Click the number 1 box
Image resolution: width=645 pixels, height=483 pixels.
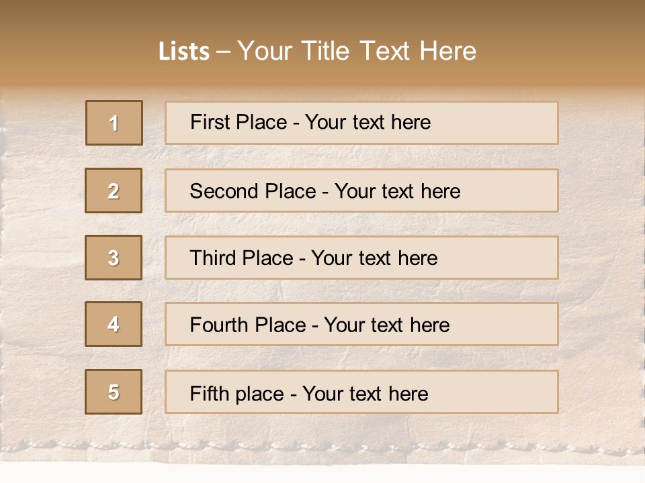click(114, 123)
